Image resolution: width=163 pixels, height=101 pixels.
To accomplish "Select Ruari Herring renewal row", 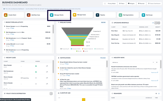I will [136, 43].
